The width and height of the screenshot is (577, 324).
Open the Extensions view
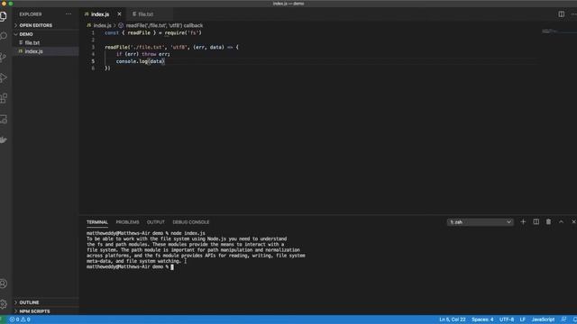4,98
